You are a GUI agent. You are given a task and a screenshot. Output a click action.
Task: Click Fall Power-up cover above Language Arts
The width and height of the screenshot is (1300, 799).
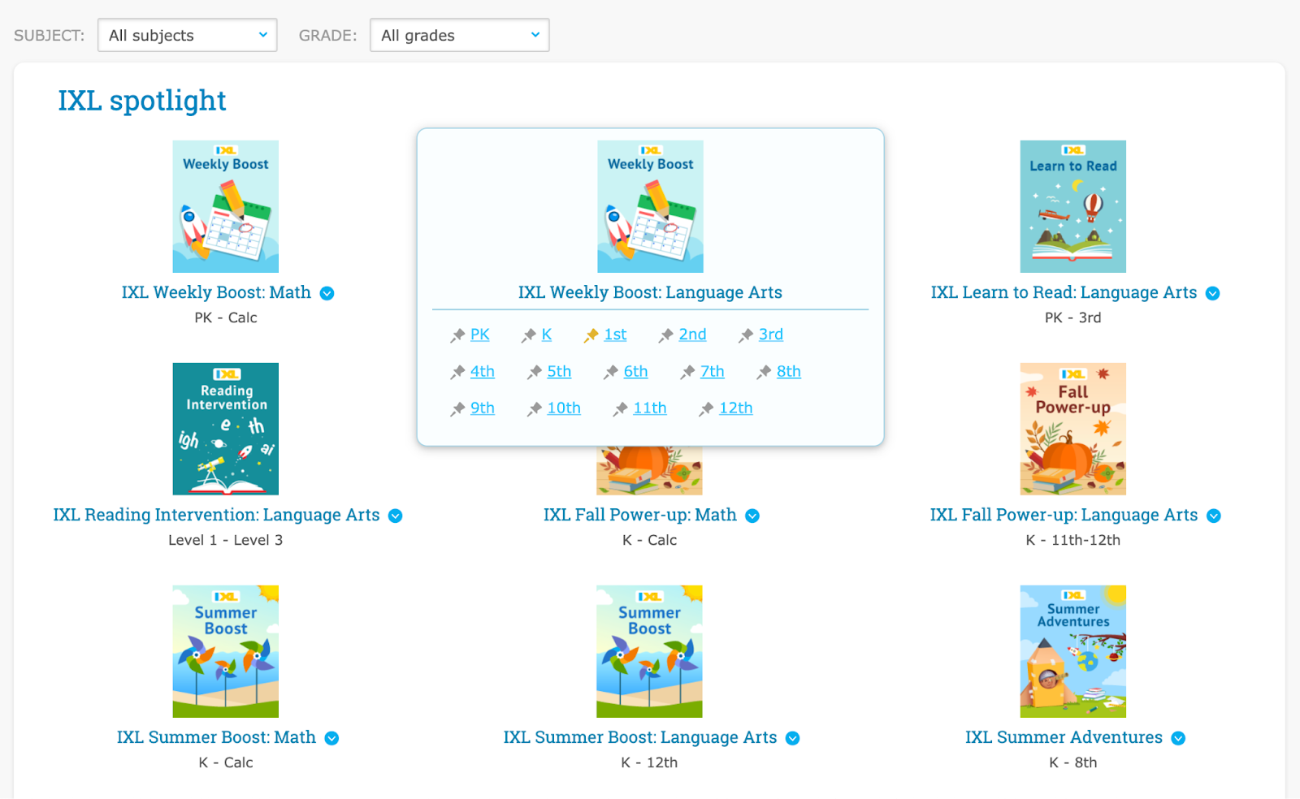tap(1073, 429)
